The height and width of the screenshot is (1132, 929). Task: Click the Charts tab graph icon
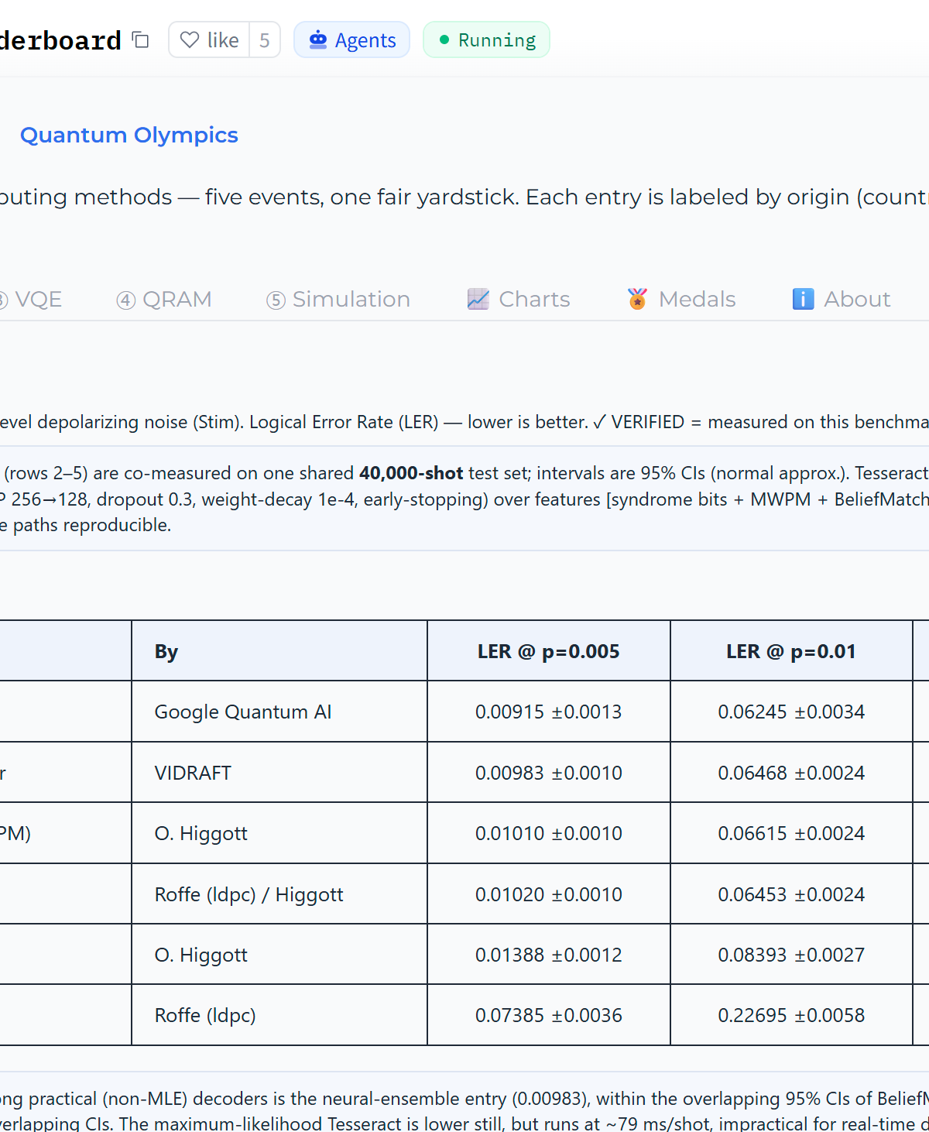478,299
